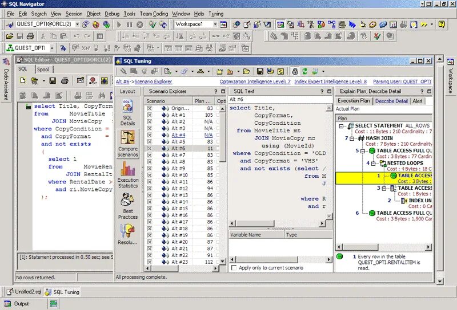Switch to Untitled2.sql window tab
457x310 pixels.
(24, 292)
